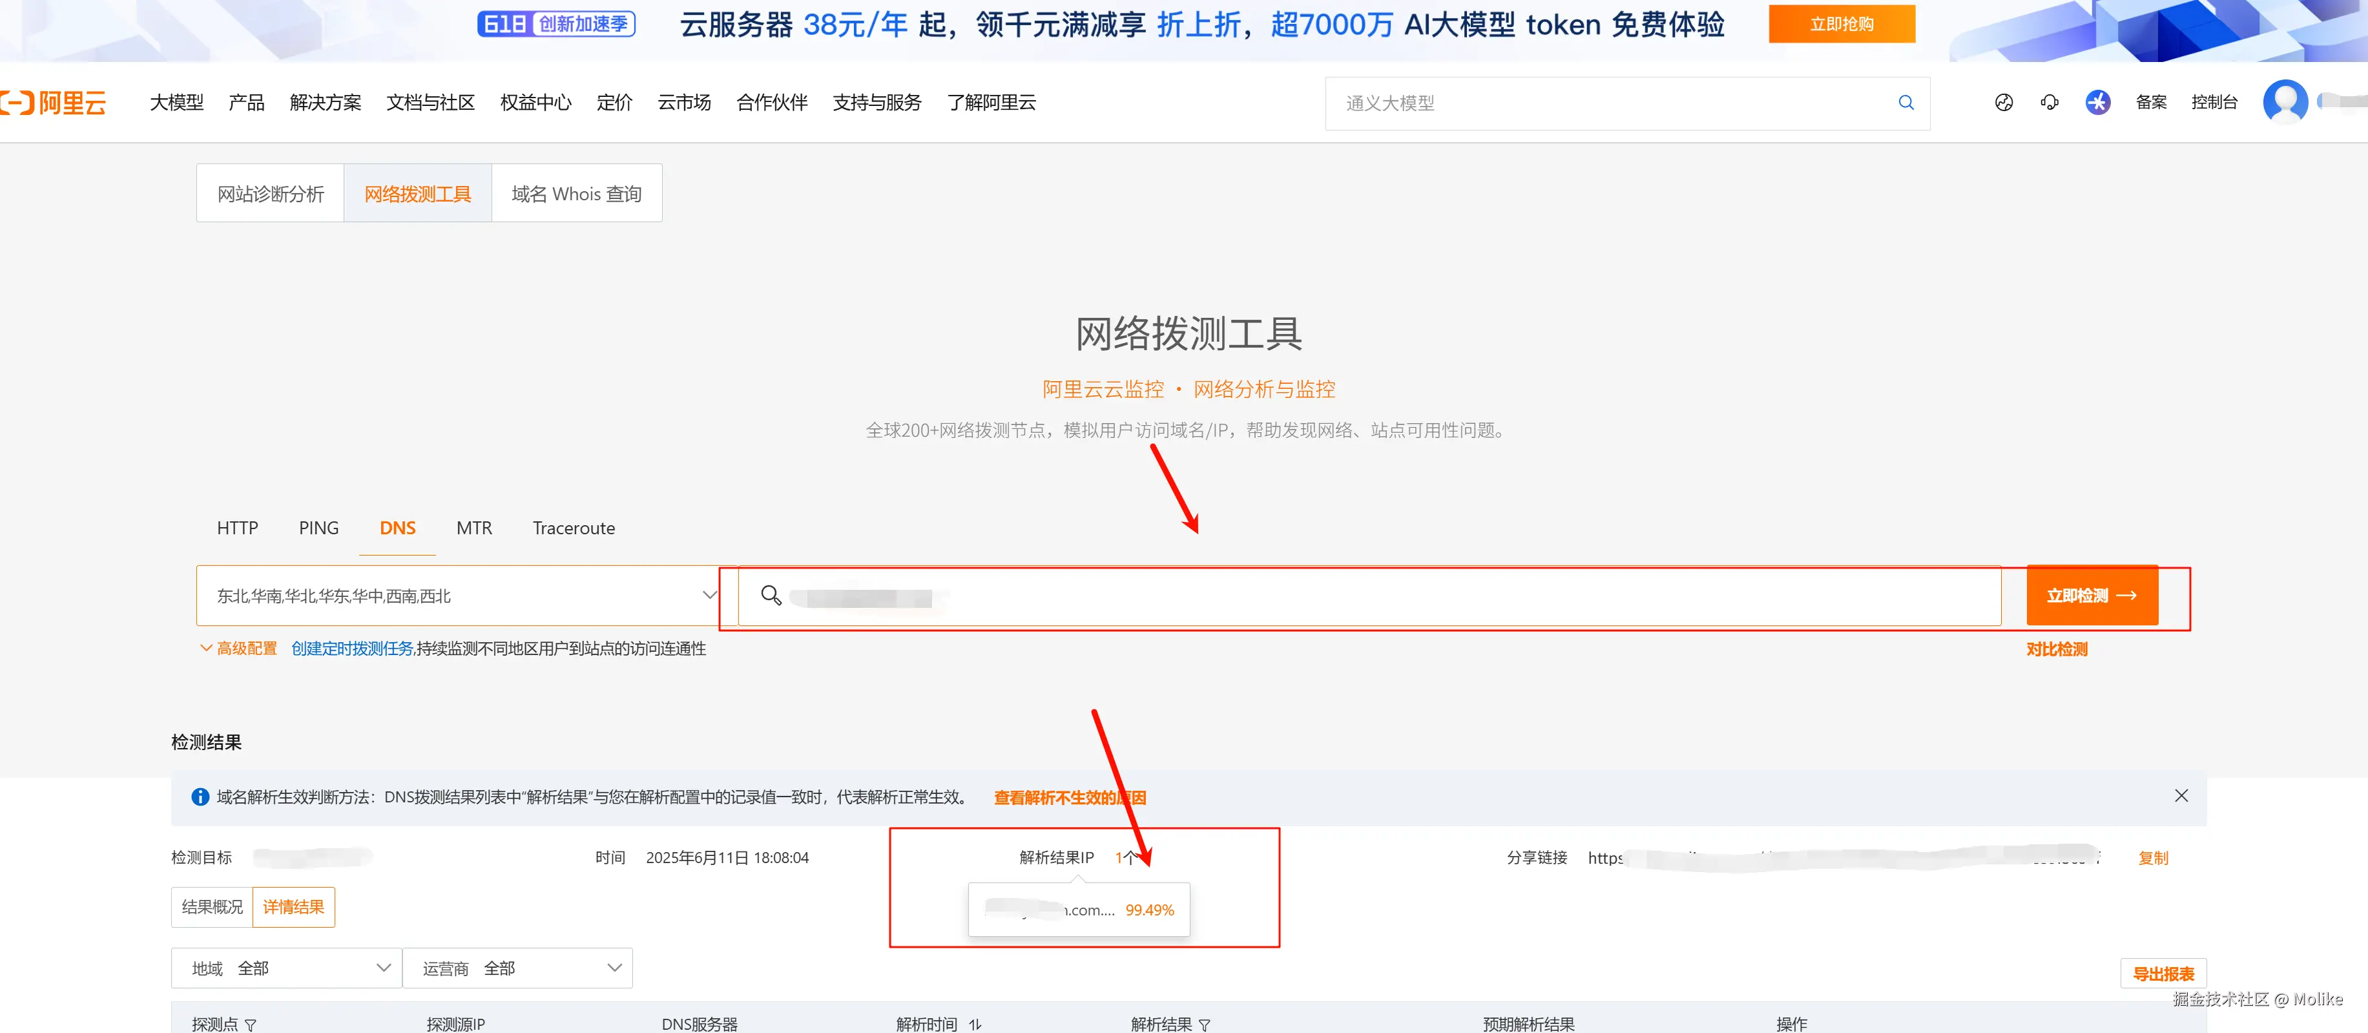The image size is (2368, 1033).
Task: Open the blue AI assistant icon
Action: 2097,103
